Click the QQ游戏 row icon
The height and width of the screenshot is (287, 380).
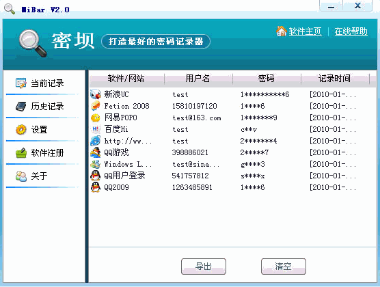tap(96, 152)
